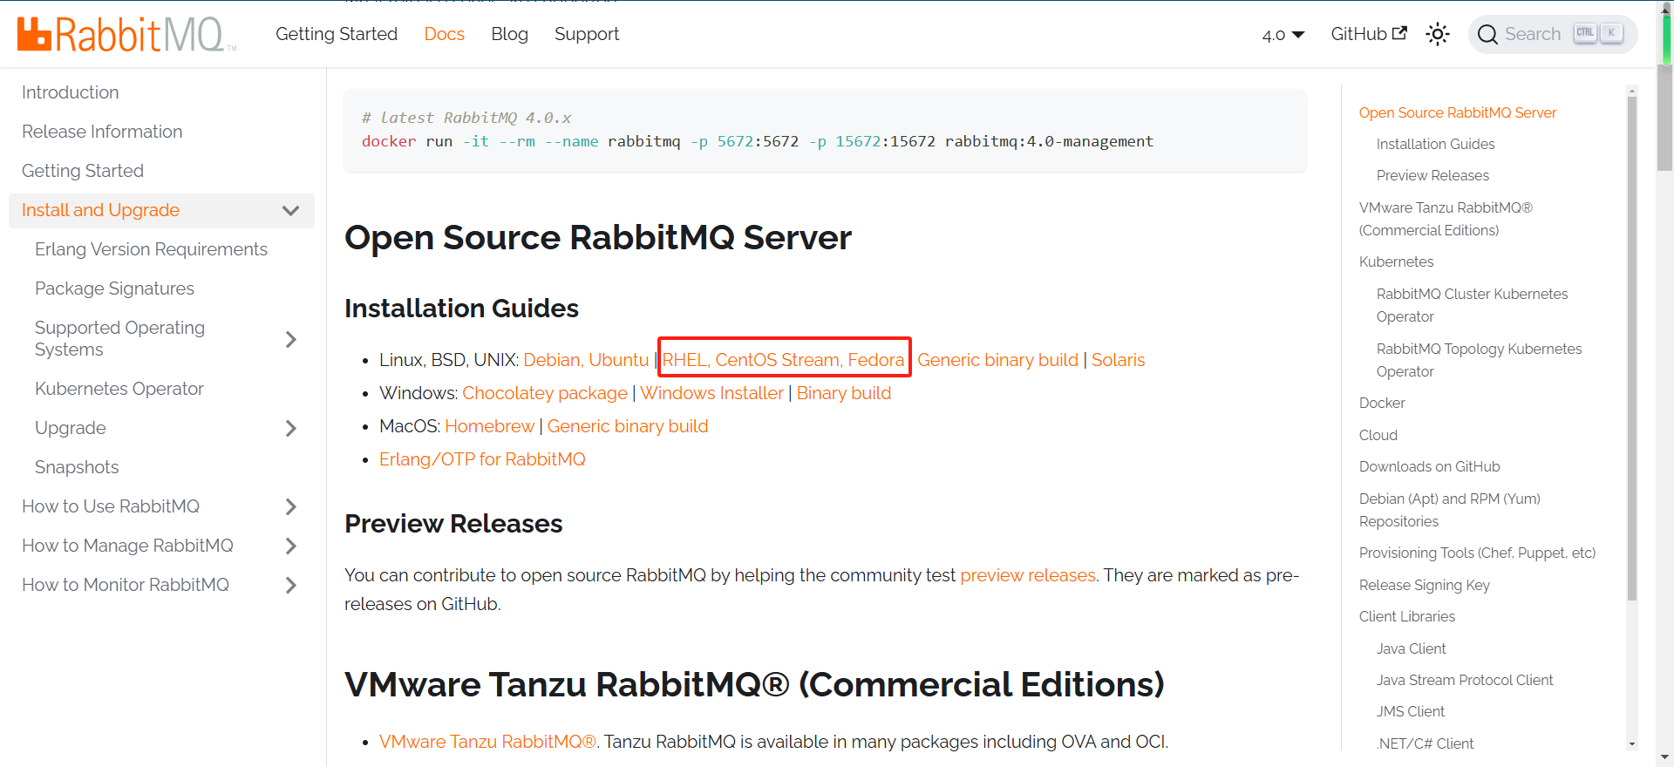Image resolution: width=1674 pixels, height=767 pixels.
Task: Open the 4.0 version dropdown
Action: click(1283, 35)
